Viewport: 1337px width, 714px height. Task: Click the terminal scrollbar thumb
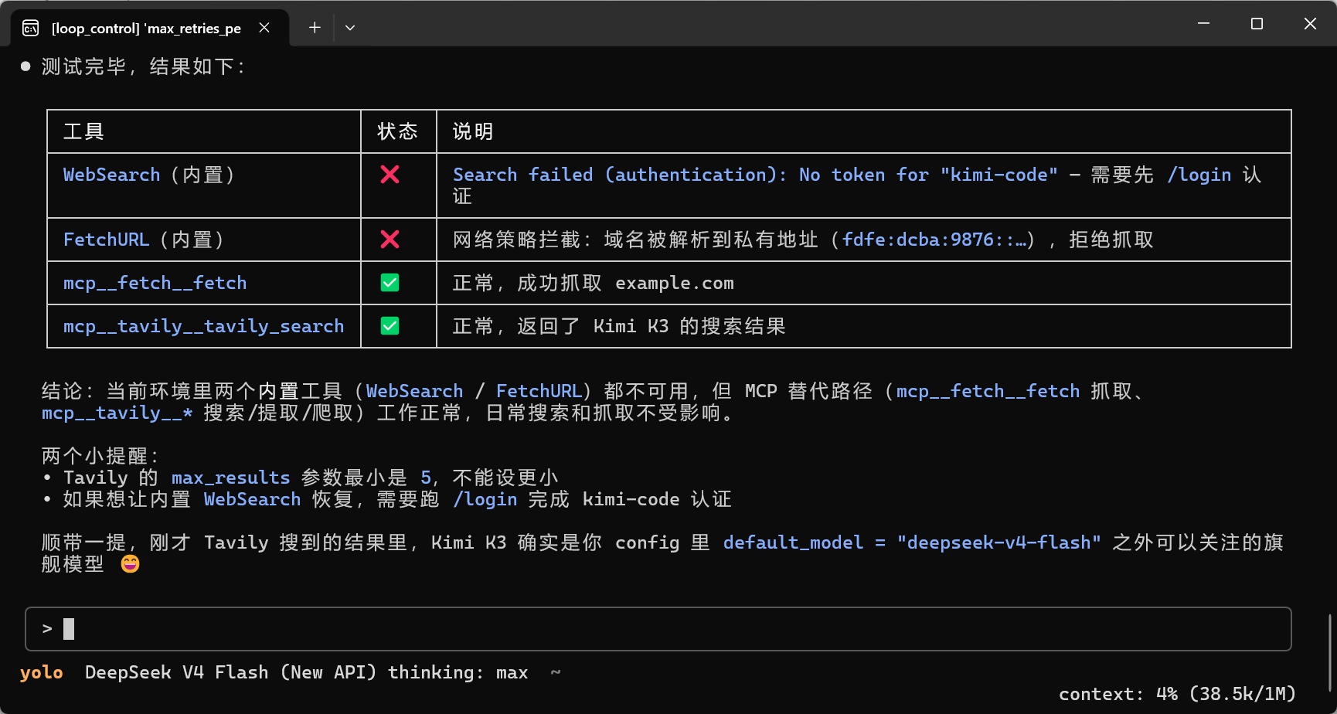(x=1330, y=653)
